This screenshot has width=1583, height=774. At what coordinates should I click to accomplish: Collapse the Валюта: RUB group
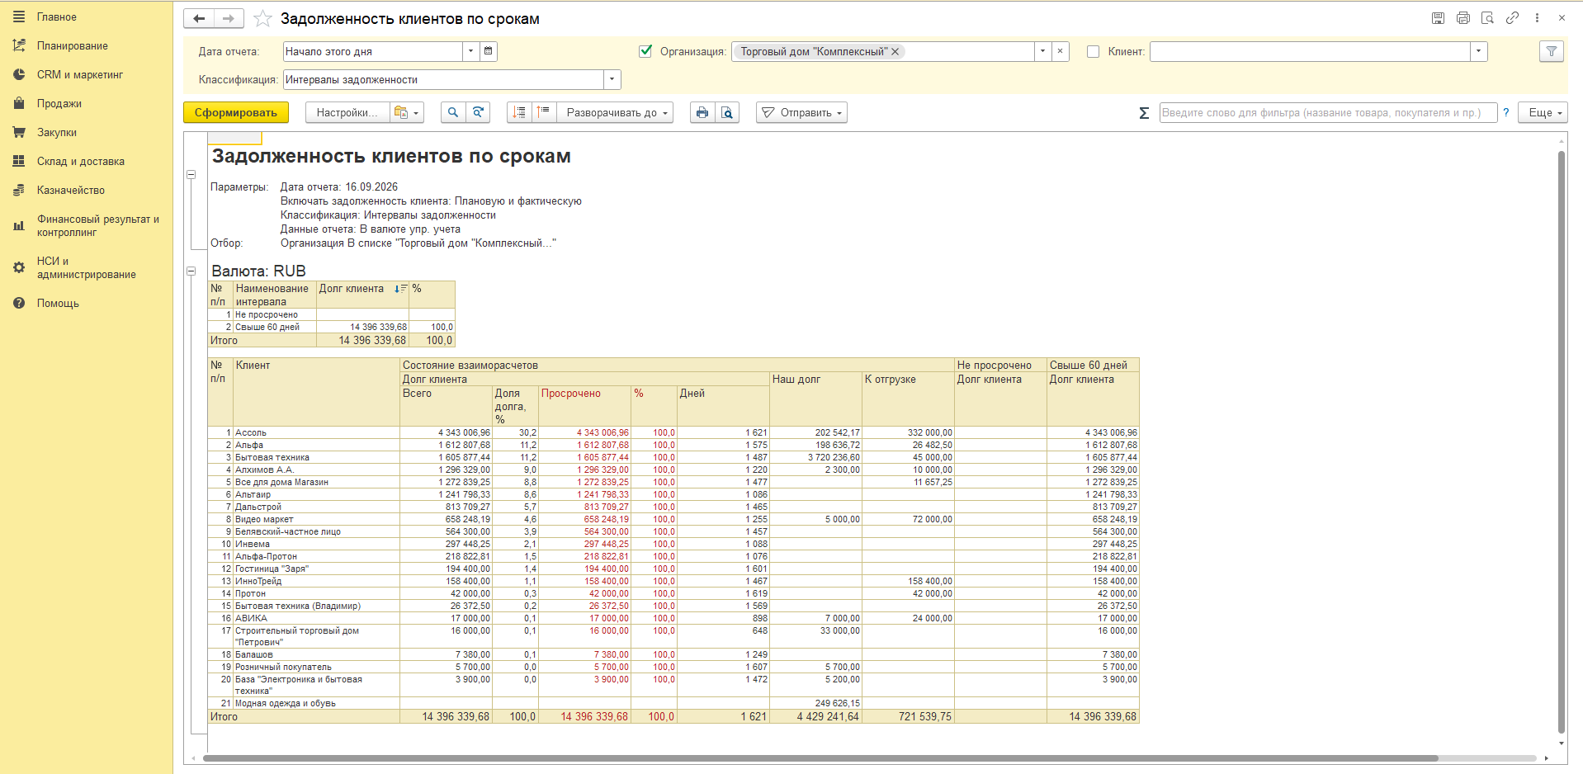tap(191, 271)
